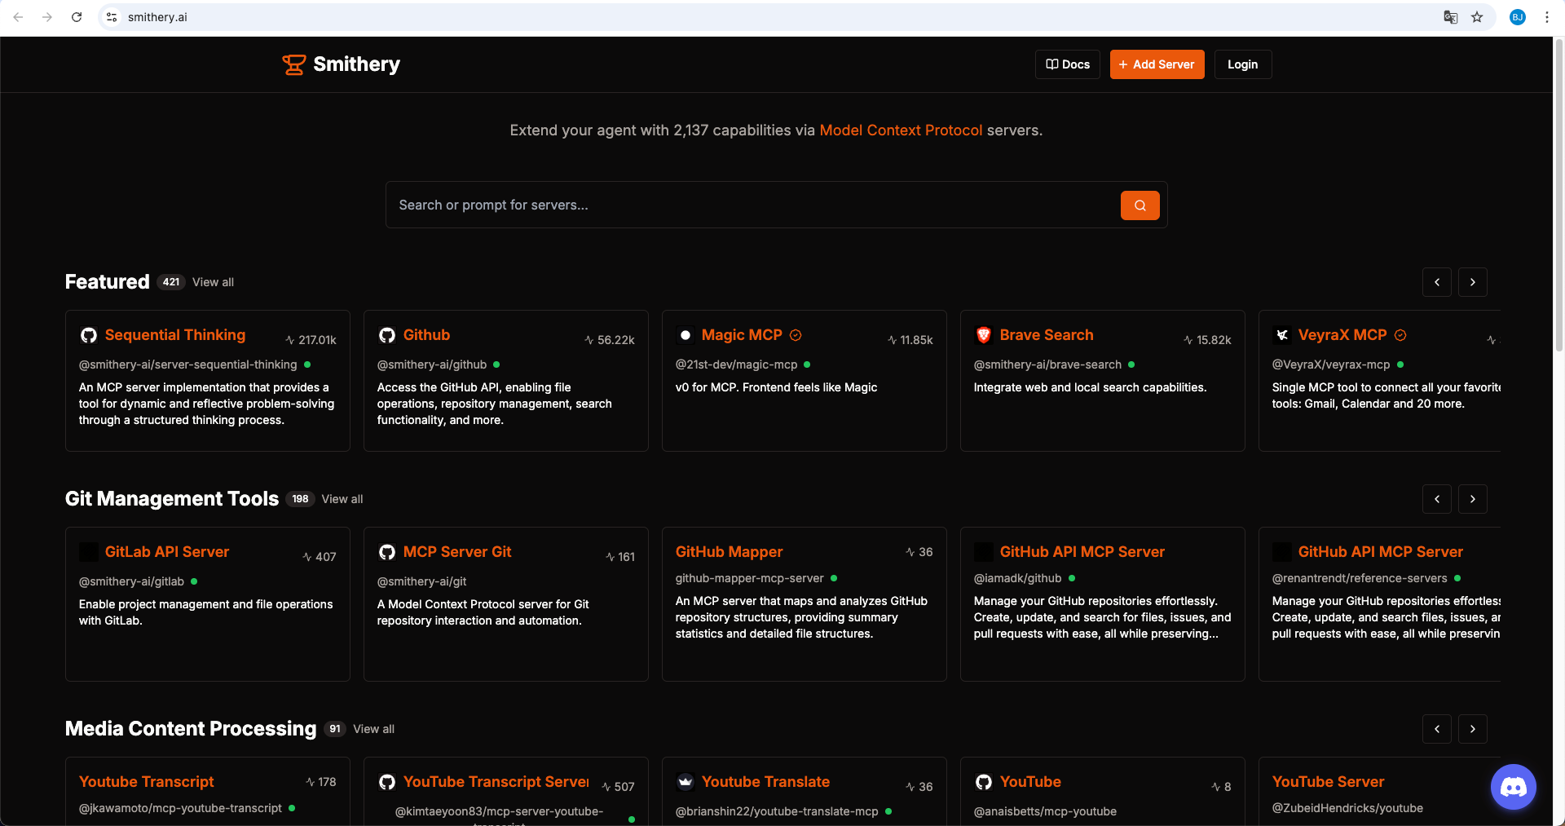Click the browser back arrow
Screen dimensions: 1565x826
[18, 17]
